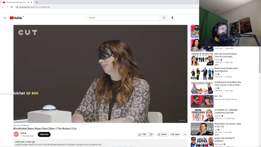Image resolution: width=261 pixels, height=147 pixels.
Task: Click the Mix - Cut title text
Action: click(x=218, y=96)
